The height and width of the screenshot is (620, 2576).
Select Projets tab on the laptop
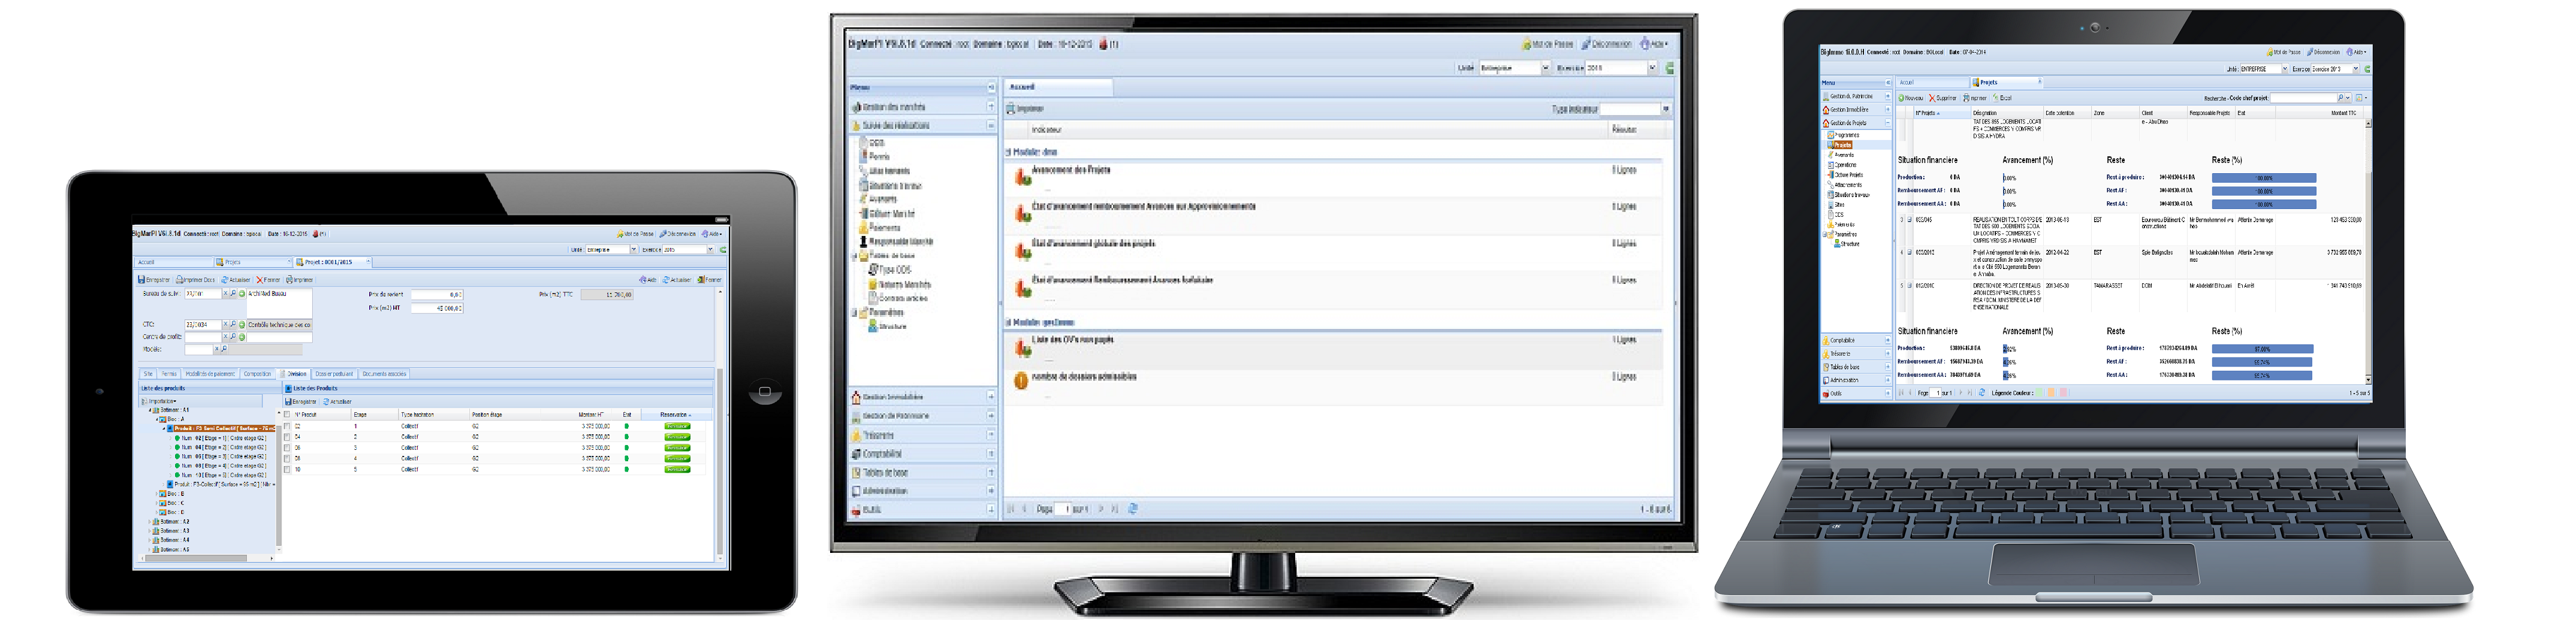[2006, 82]
